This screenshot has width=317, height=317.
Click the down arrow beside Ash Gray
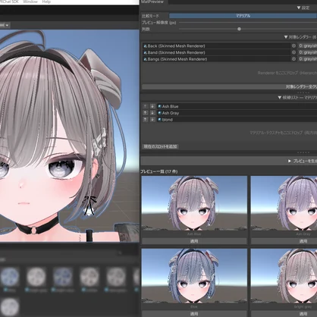coord(152,113)
